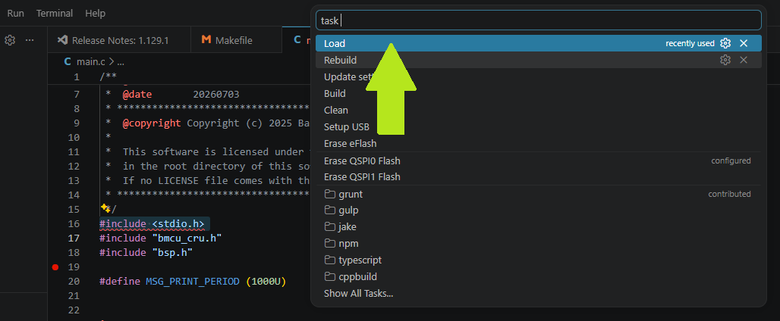780x321 pixels.
Task: Click gear icon next to Rebuild task
Action: [x=725, y=60]
